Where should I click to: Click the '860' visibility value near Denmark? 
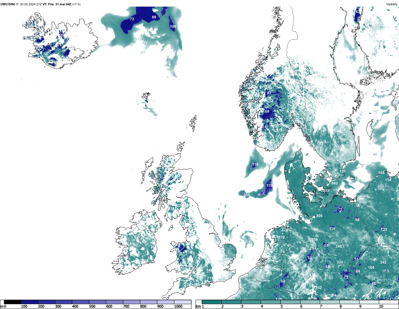[x=334, y=183]
